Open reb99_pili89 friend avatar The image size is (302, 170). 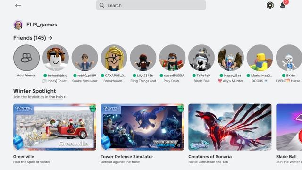coord(85,58)
